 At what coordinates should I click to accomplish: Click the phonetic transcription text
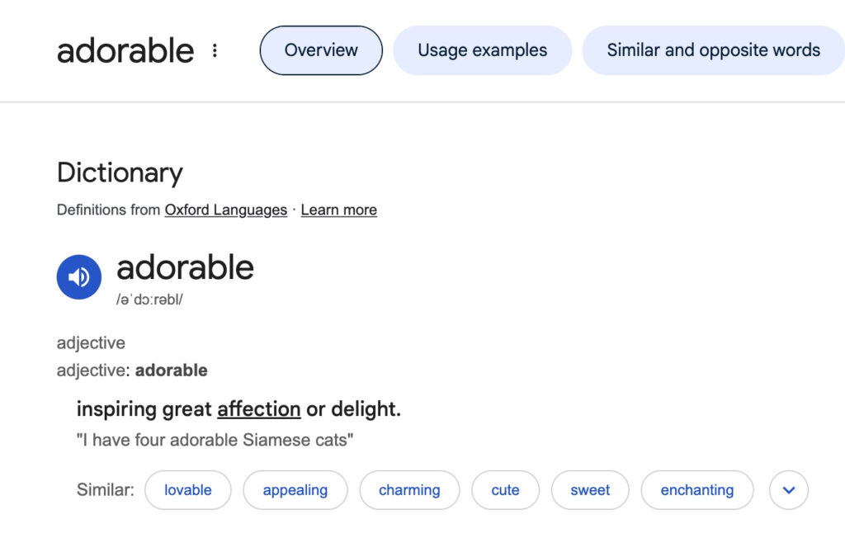tap(149, 300)
